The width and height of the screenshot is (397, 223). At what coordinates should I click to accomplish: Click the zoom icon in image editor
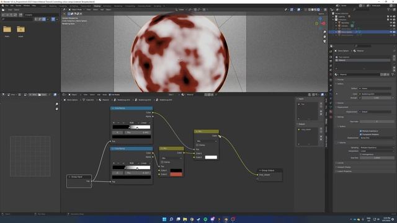coord(57,104)
